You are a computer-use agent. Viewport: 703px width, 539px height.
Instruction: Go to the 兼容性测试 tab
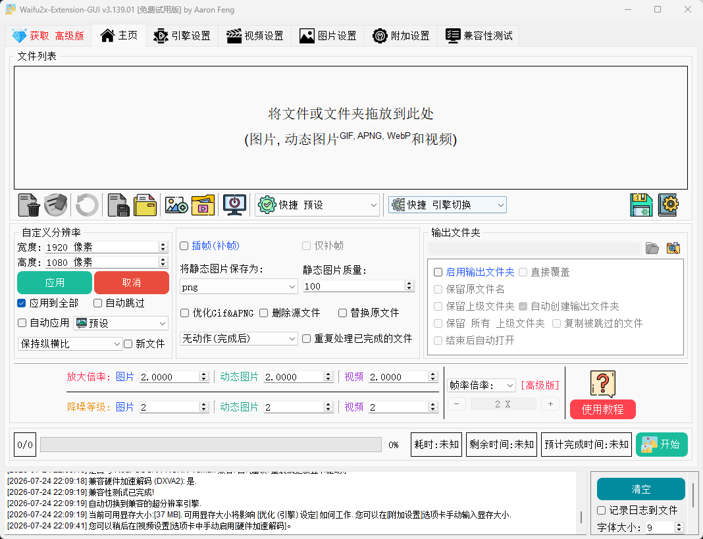(479, 36)
